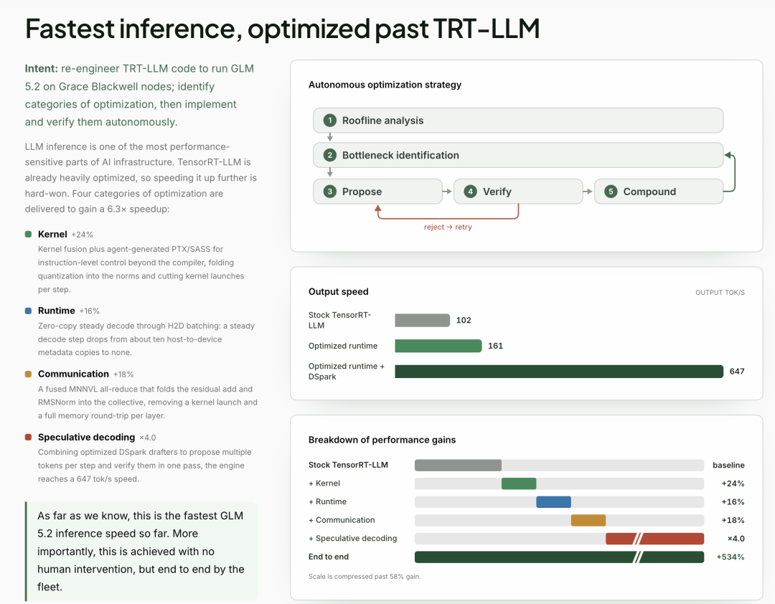Click the '+ Communication' row label in breakdown
The width and height of the screenshot is (775, 604).
342,520
